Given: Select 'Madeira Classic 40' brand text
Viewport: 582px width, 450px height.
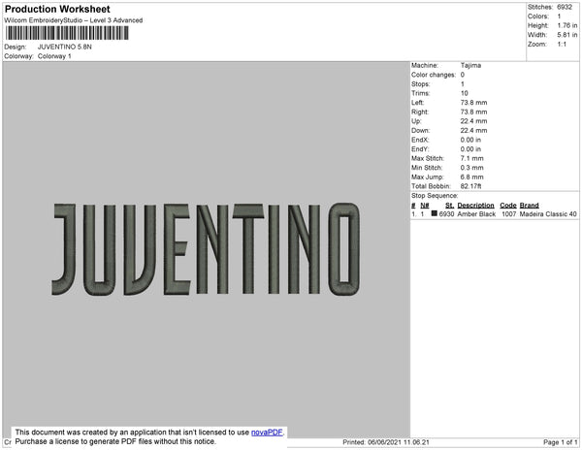Looking at the screenshot, I should pyautogui.click(x=548, y=214).
